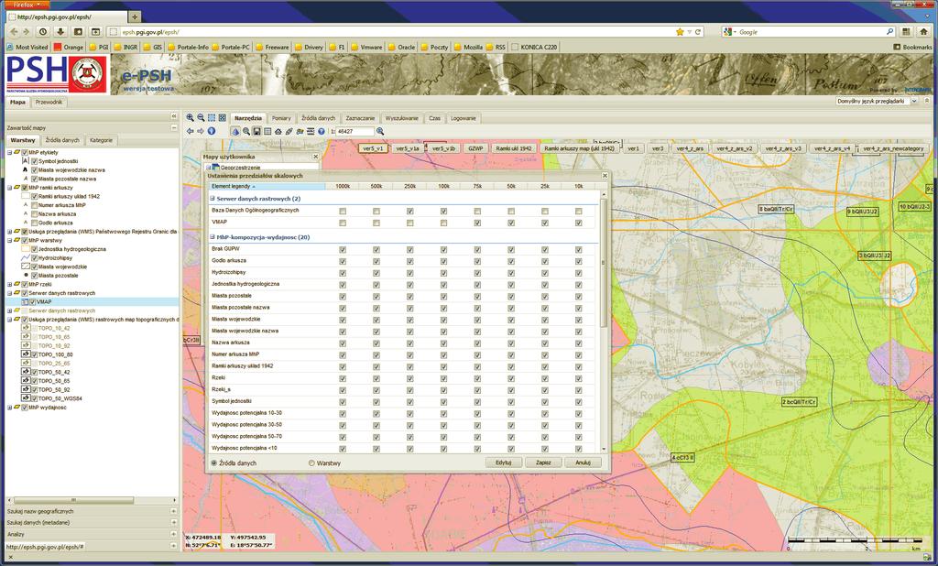
Task: Click the full extent map icon
Action: pos(222,118)
